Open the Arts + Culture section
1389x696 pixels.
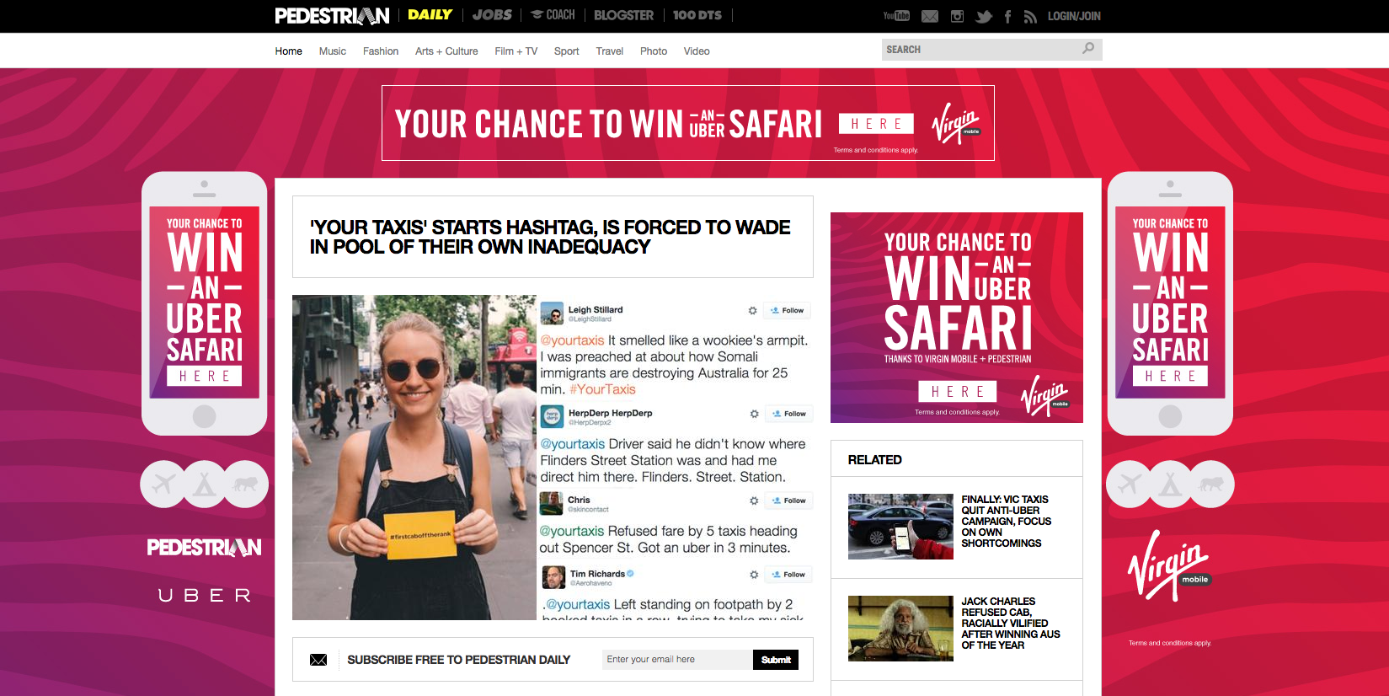(x=446, y=51)
